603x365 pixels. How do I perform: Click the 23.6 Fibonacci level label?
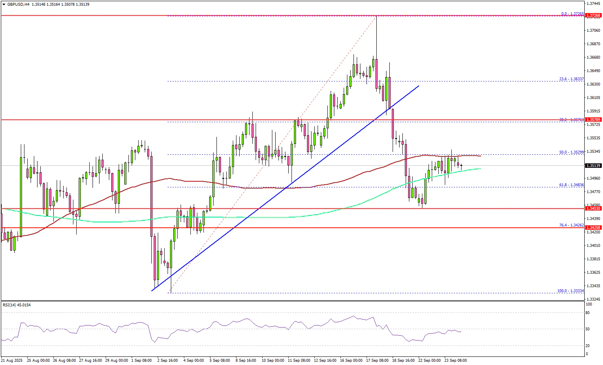tap(571, 79)
